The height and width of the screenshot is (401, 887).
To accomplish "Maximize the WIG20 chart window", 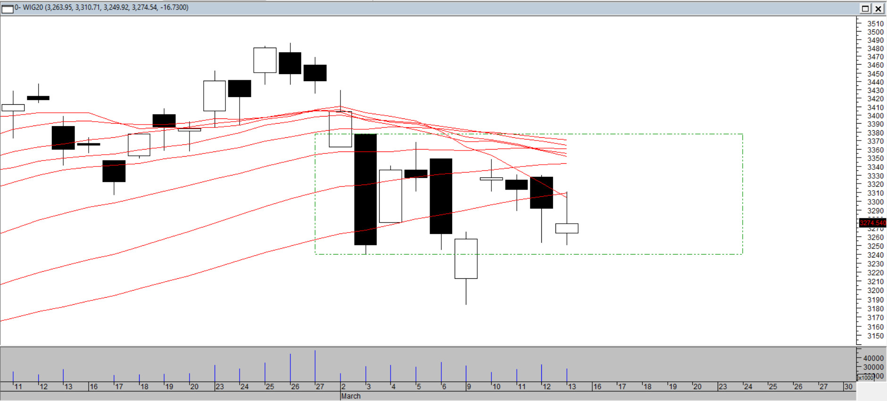I will point(865,8).
